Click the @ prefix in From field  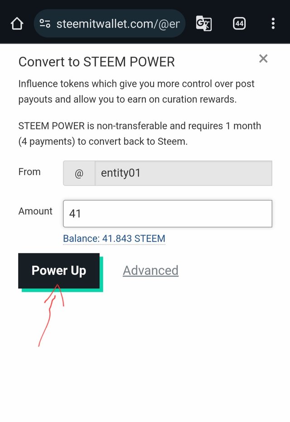pyautogui.click(x=79, y=173)
